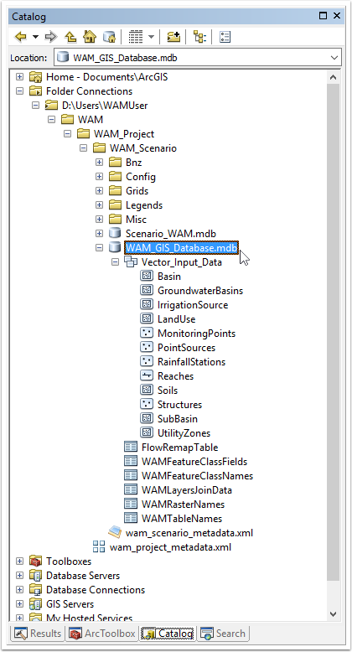Image resolution: width=352 pixels, height=652 pixels.
Task: Select the MonitoringPoints point feature class icon
Action: tap(147, 333)
